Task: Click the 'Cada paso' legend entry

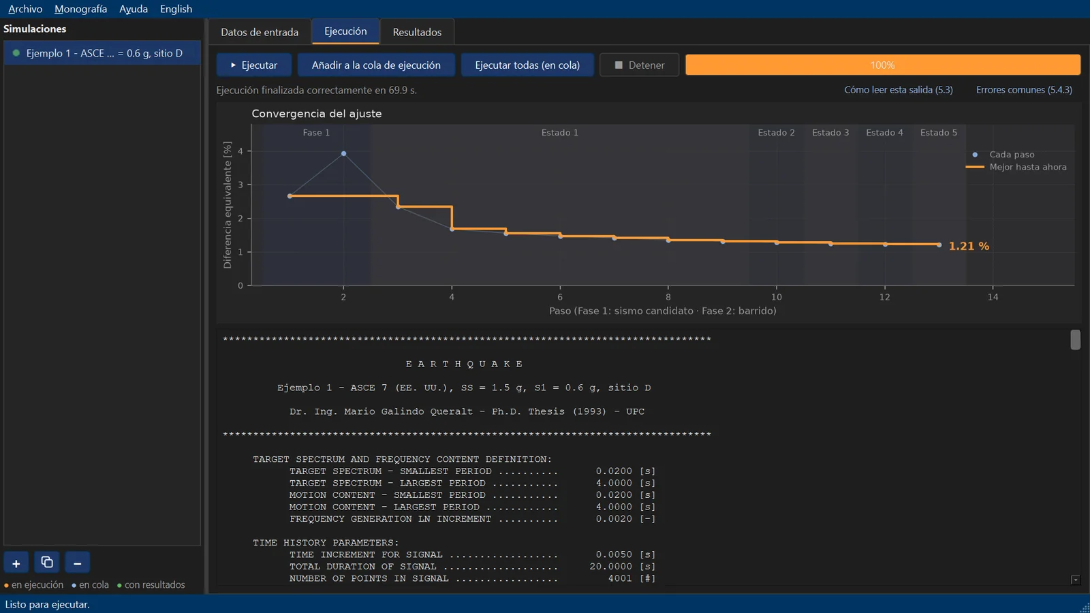Action: pyautogui.click(x=1003, y=155)
